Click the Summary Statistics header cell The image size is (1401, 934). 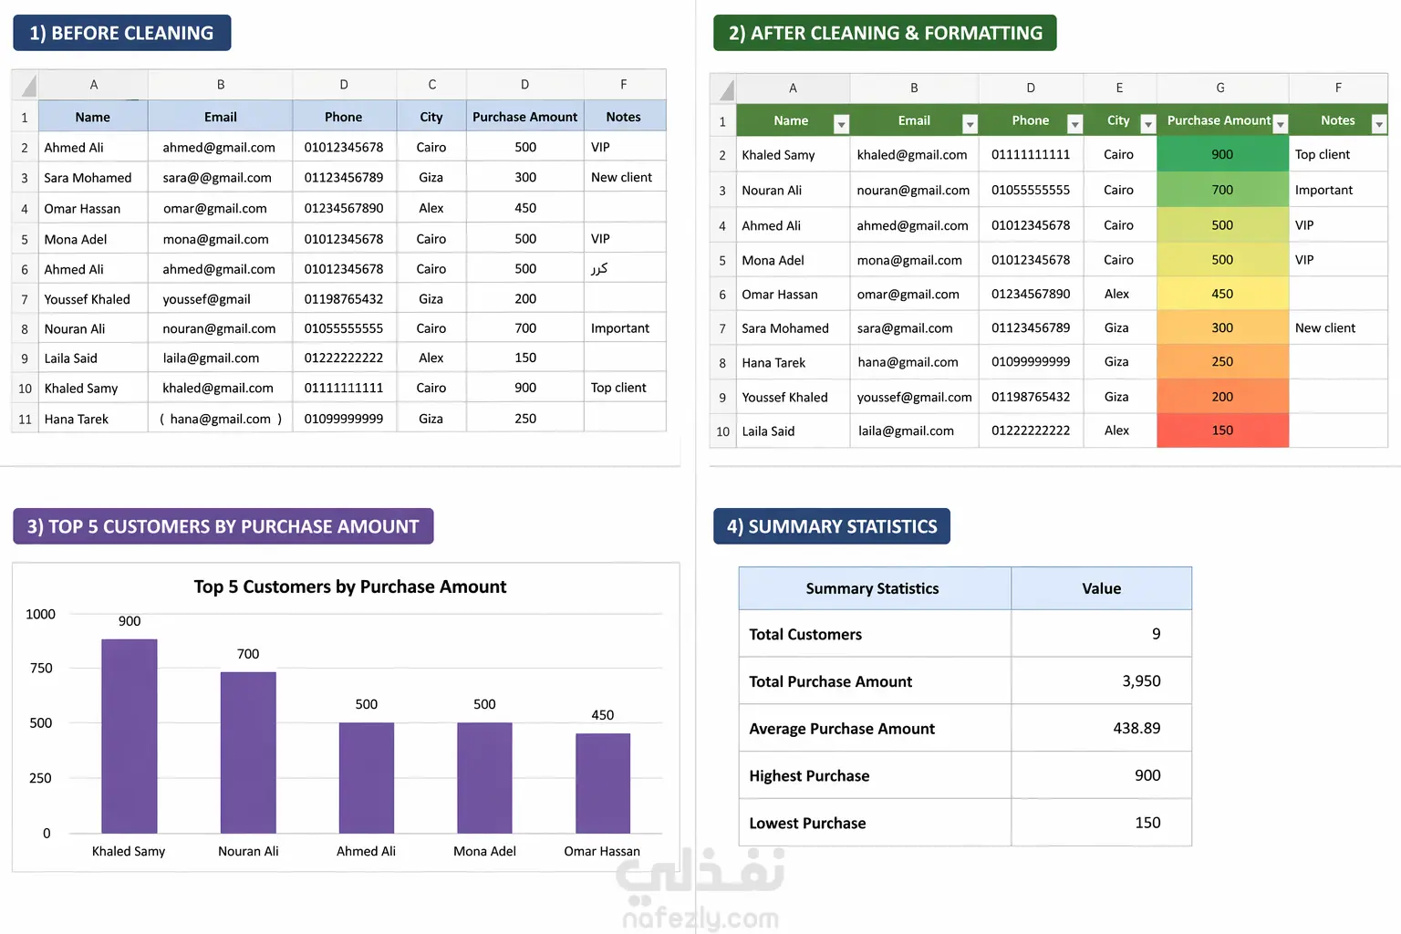pos(874,588)
